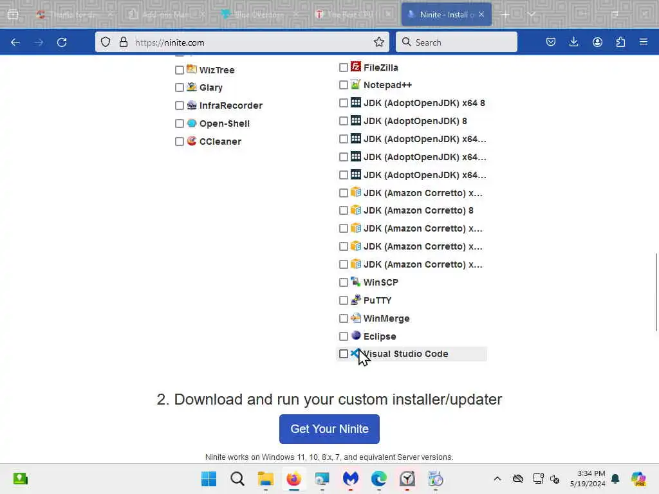Show site security info via padlock
The image size is (659, 494).
click(x=123, y=42)
